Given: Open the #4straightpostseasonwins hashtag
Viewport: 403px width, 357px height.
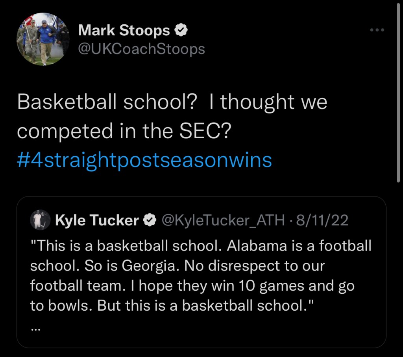Looking at the screenshot, I should coord(144,160).
